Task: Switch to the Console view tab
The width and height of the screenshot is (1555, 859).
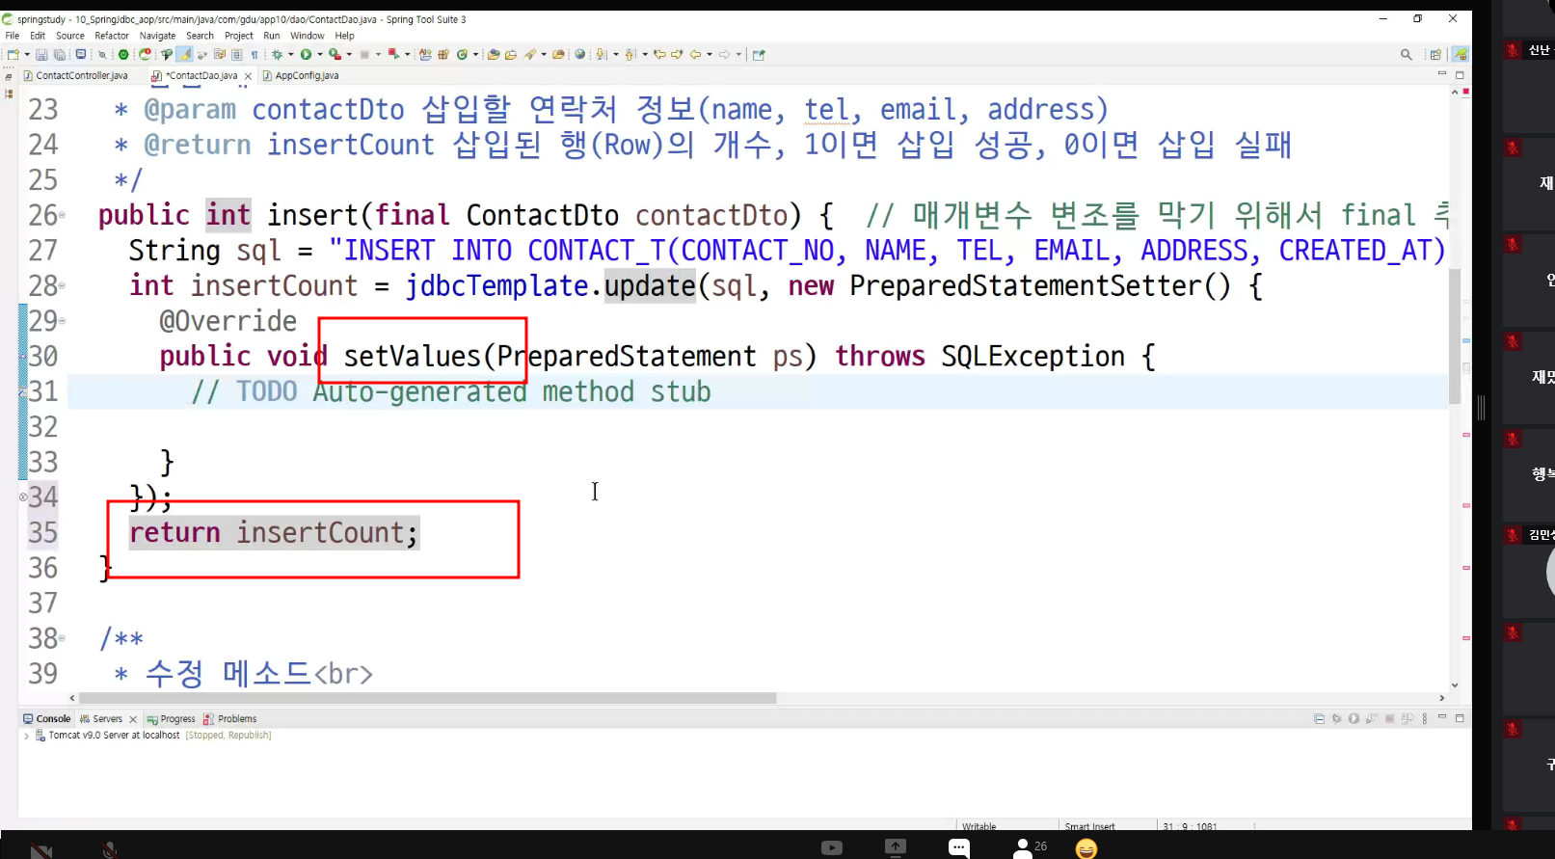Action: pyautogui.click(x=46, y=719)
